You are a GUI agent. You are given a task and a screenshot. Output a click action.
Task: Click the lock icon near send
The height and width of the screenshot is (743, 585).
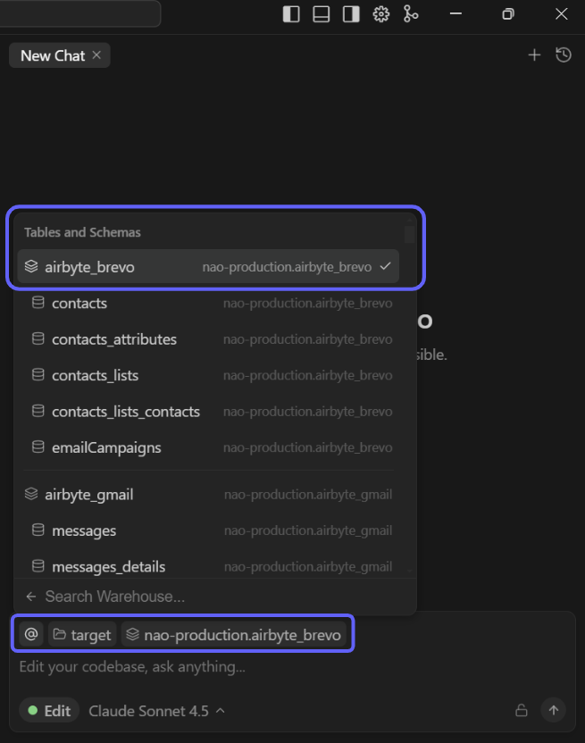521,711
